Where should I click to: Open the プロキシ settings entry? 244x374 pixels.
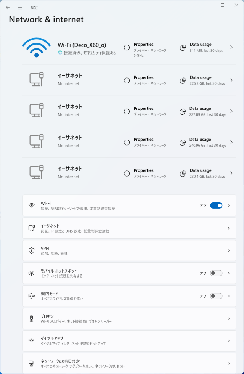pos(129,319)
